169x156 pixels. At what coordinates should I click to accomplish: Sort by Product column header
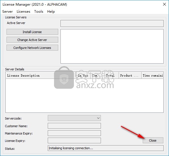coord(130,75)
